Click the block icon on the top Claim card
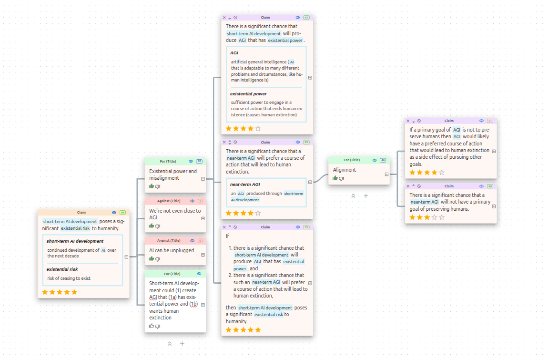Screen dimensions: 548x359 click(235, 17)
